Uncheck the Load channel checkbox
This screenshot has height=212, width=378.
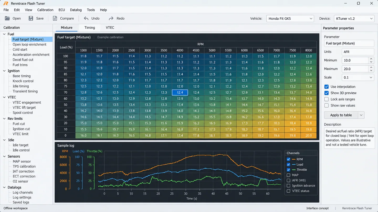coord(288,164)
